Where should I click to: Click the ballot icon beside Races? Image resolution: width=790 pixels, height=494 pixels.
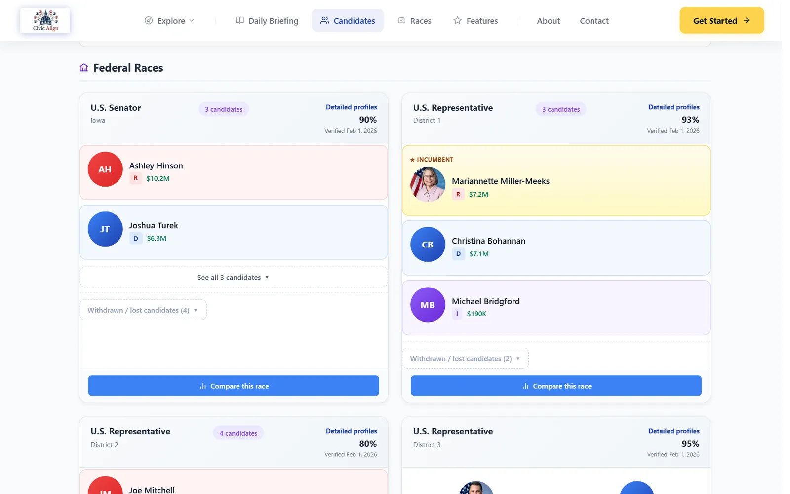click(401, 20)
